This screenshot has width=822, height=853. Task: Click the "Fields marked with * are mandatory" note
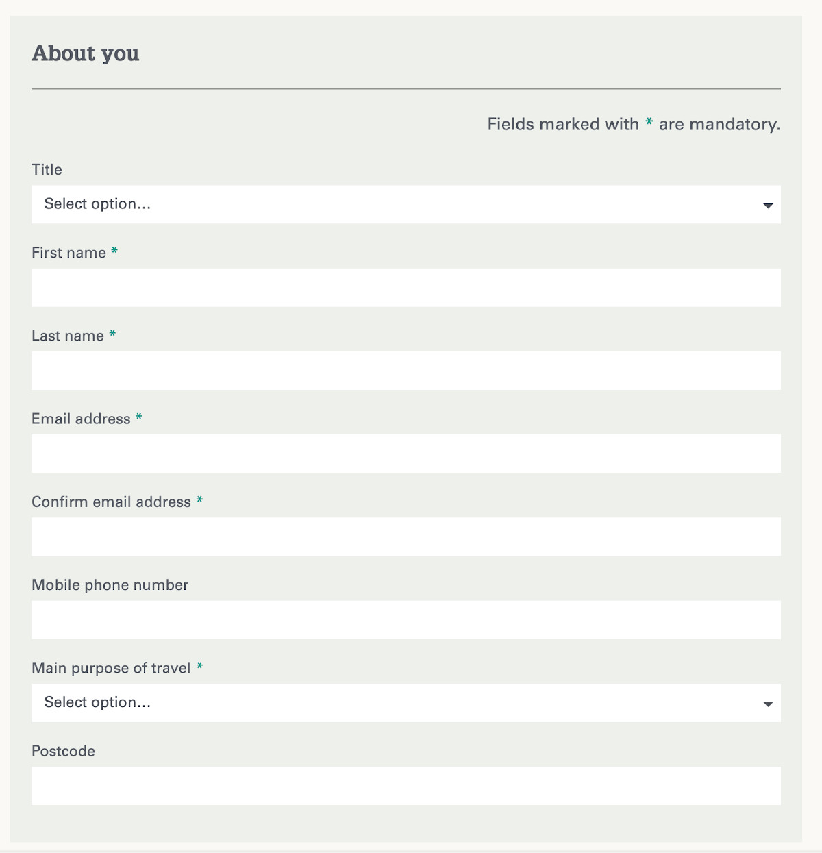pyautogui.click(x=634, y=124)
